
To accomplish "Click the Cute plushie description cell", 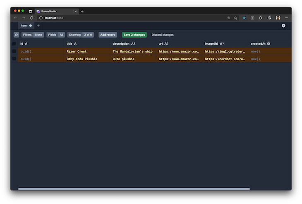I will point(133,59).
